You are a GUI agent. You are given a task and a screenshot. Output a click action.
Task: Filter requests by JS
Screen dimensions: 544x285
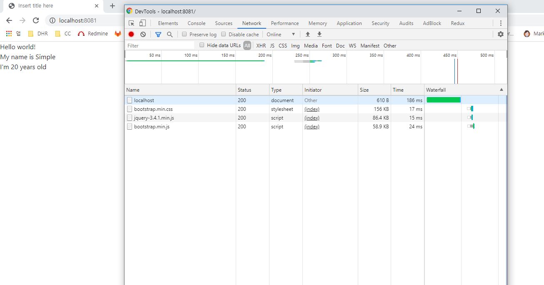pos(272,45)
